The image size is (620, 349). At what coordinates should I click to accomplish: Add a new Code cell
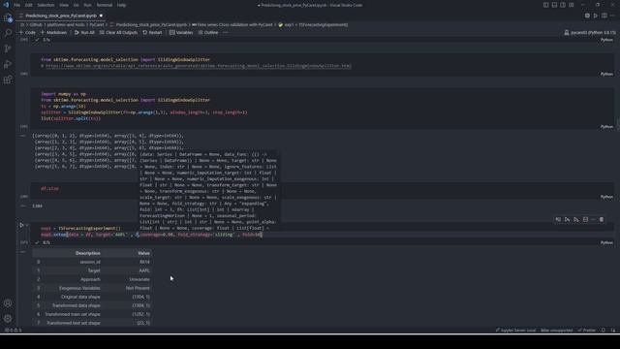coord(27,32)
